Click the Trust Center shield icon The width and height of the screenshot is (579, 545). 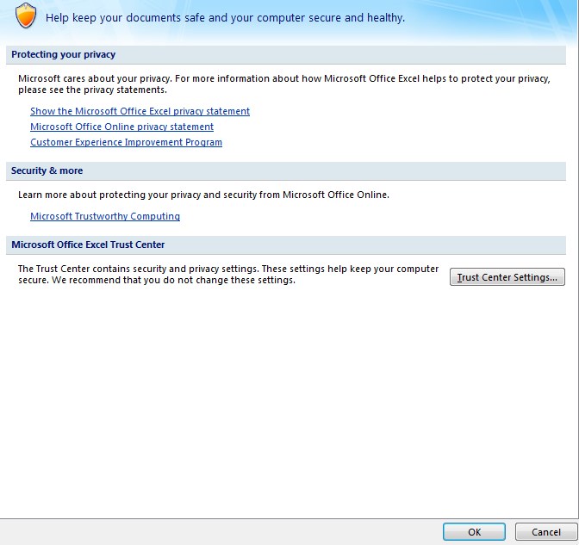(x=26, y=15)
